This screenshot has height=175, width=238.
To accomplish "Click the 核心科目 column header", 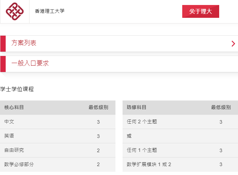I will point(14,107).
